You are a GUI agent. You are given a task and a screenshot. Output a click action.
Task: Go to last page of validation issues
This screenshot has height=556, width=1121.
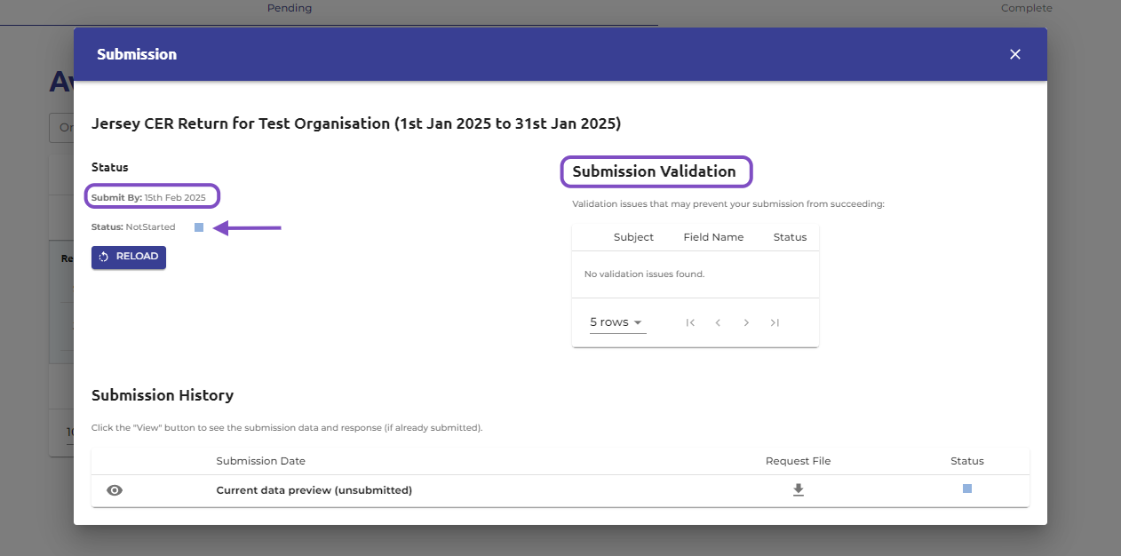775,322
